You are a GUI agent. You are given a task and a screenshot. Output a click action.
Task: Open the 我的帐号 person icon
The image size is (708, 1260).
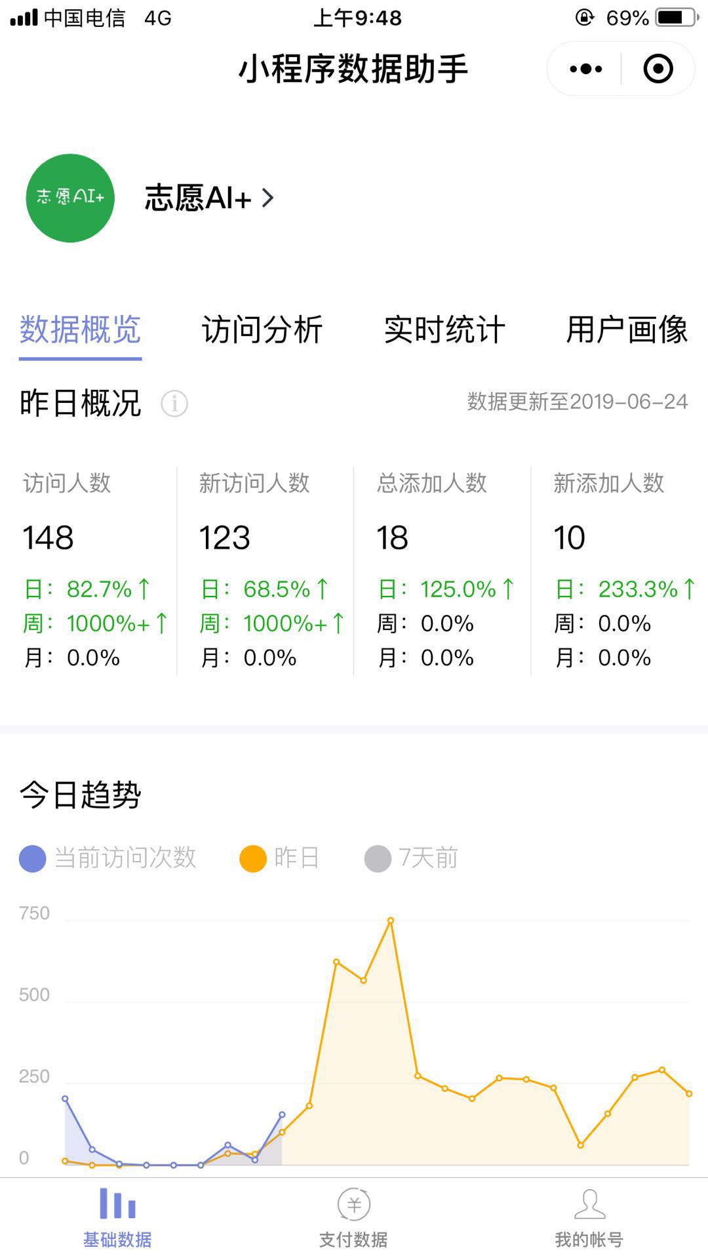click(589, 1204)
